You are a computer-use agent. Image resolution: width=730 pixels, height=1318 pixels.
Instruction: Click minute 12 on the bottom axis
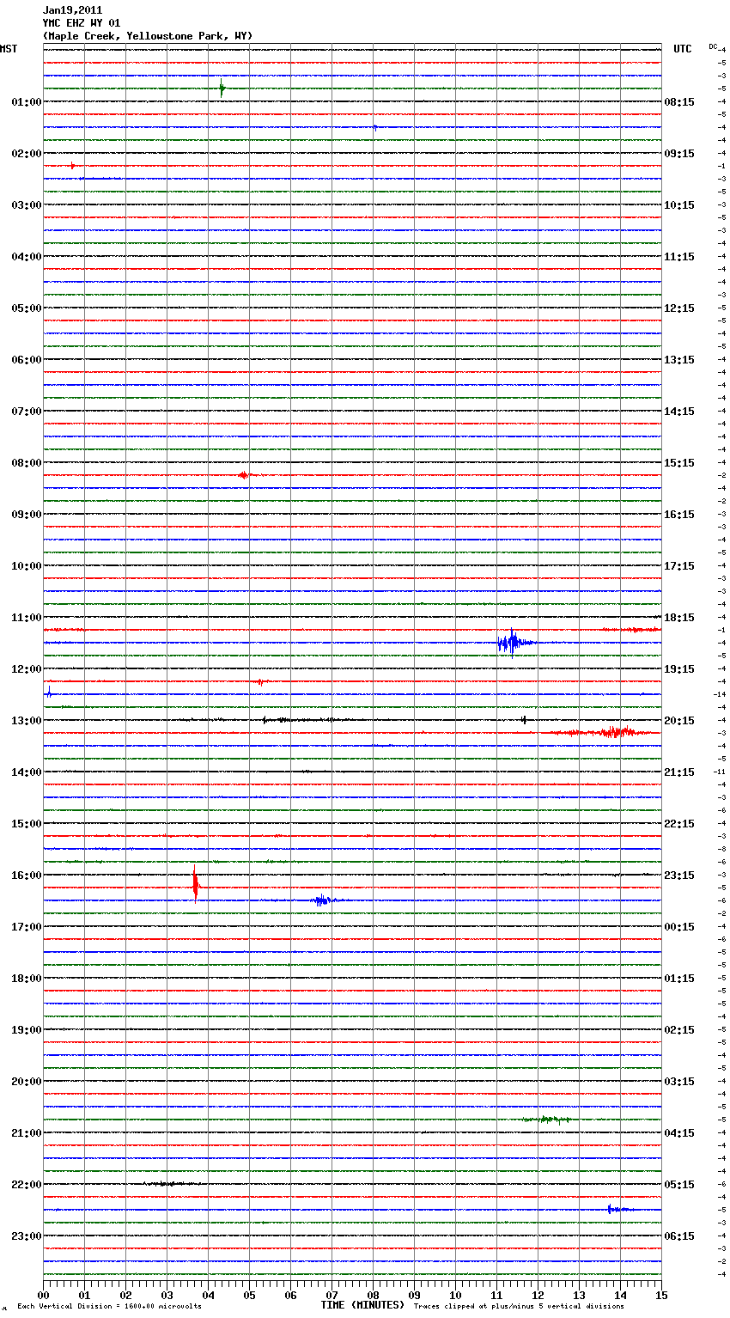(538, 1295)
